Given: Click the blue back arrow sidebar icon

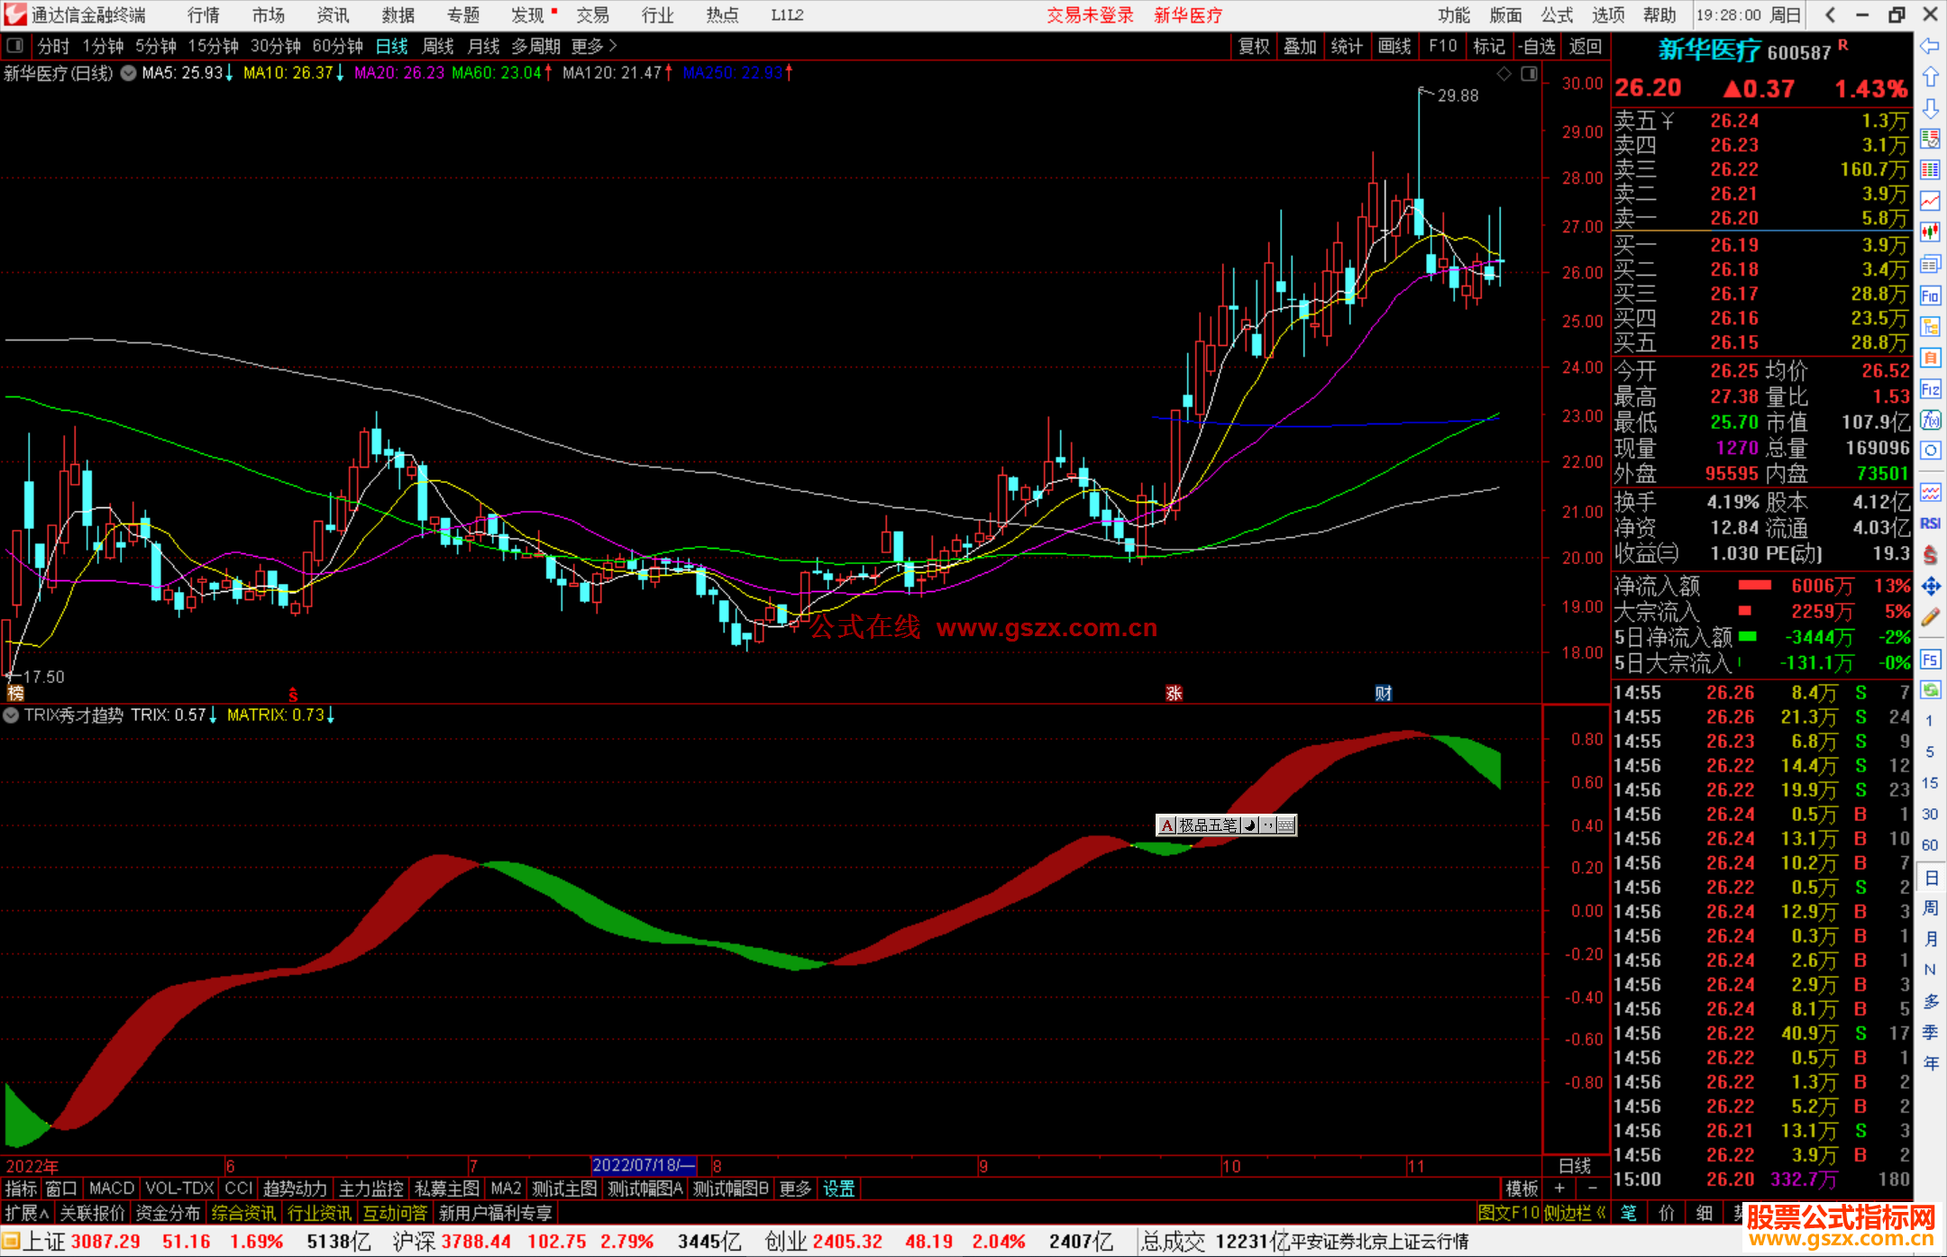Looking at the screenshot, I should coord(1930,46).
